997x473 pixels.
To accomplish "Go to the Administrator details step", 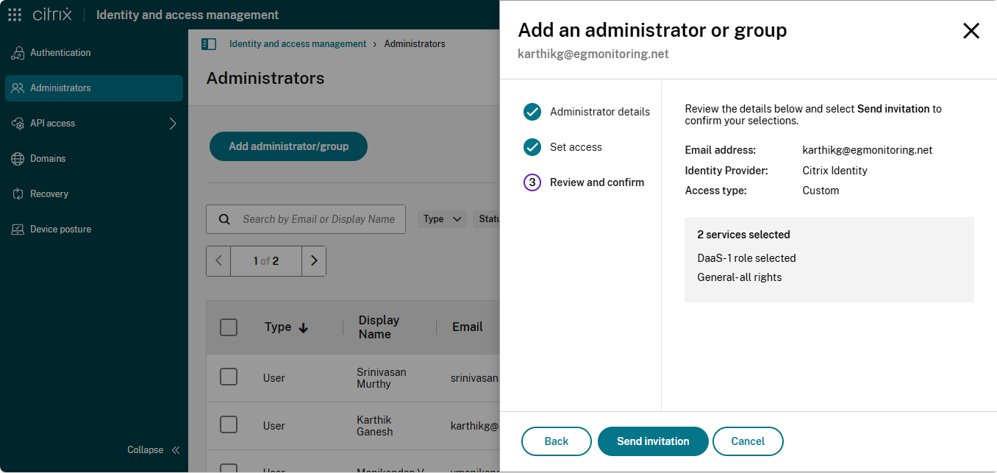I will [599, 112].
